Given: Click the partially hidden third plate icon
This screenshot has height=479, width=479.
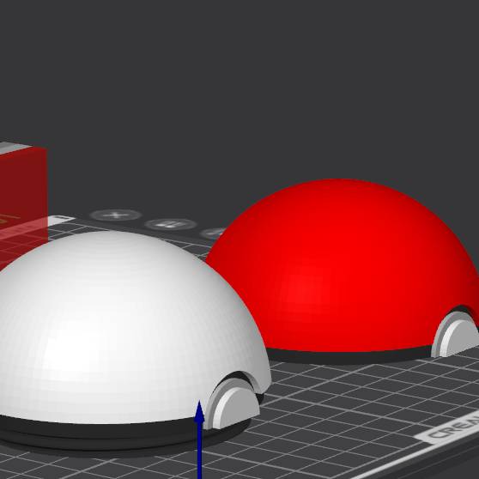Looking at the screenshot, I should [x=213, y=233].
